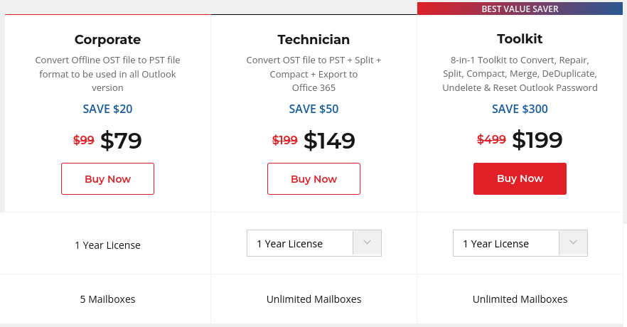Click the BEST VALUE SAVER banner
The width and height of the screenshot is (627, 327).
point(520,9)
